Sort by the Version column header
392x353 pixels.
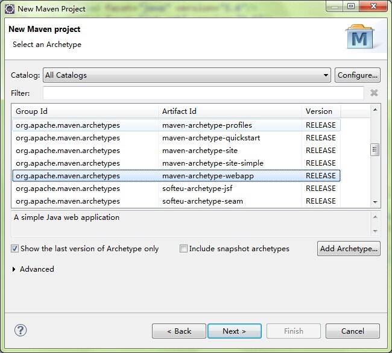click(x=321, y=111)
